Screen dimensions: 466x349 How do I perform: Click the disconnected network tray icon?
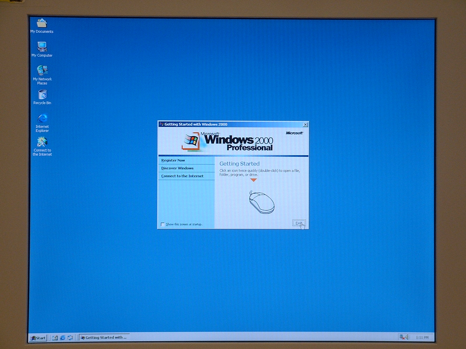pos(402,337)
